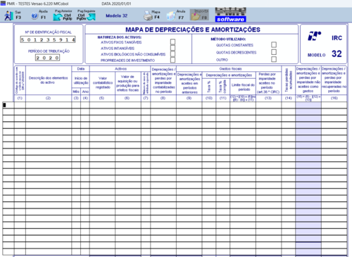Check Propriedades de Investimento checkbox

click(x=172, y=60)
